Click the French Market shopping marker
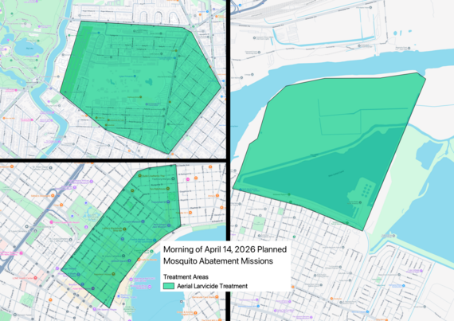The height and width of the screenshot is (321, 454). (155, 241)
